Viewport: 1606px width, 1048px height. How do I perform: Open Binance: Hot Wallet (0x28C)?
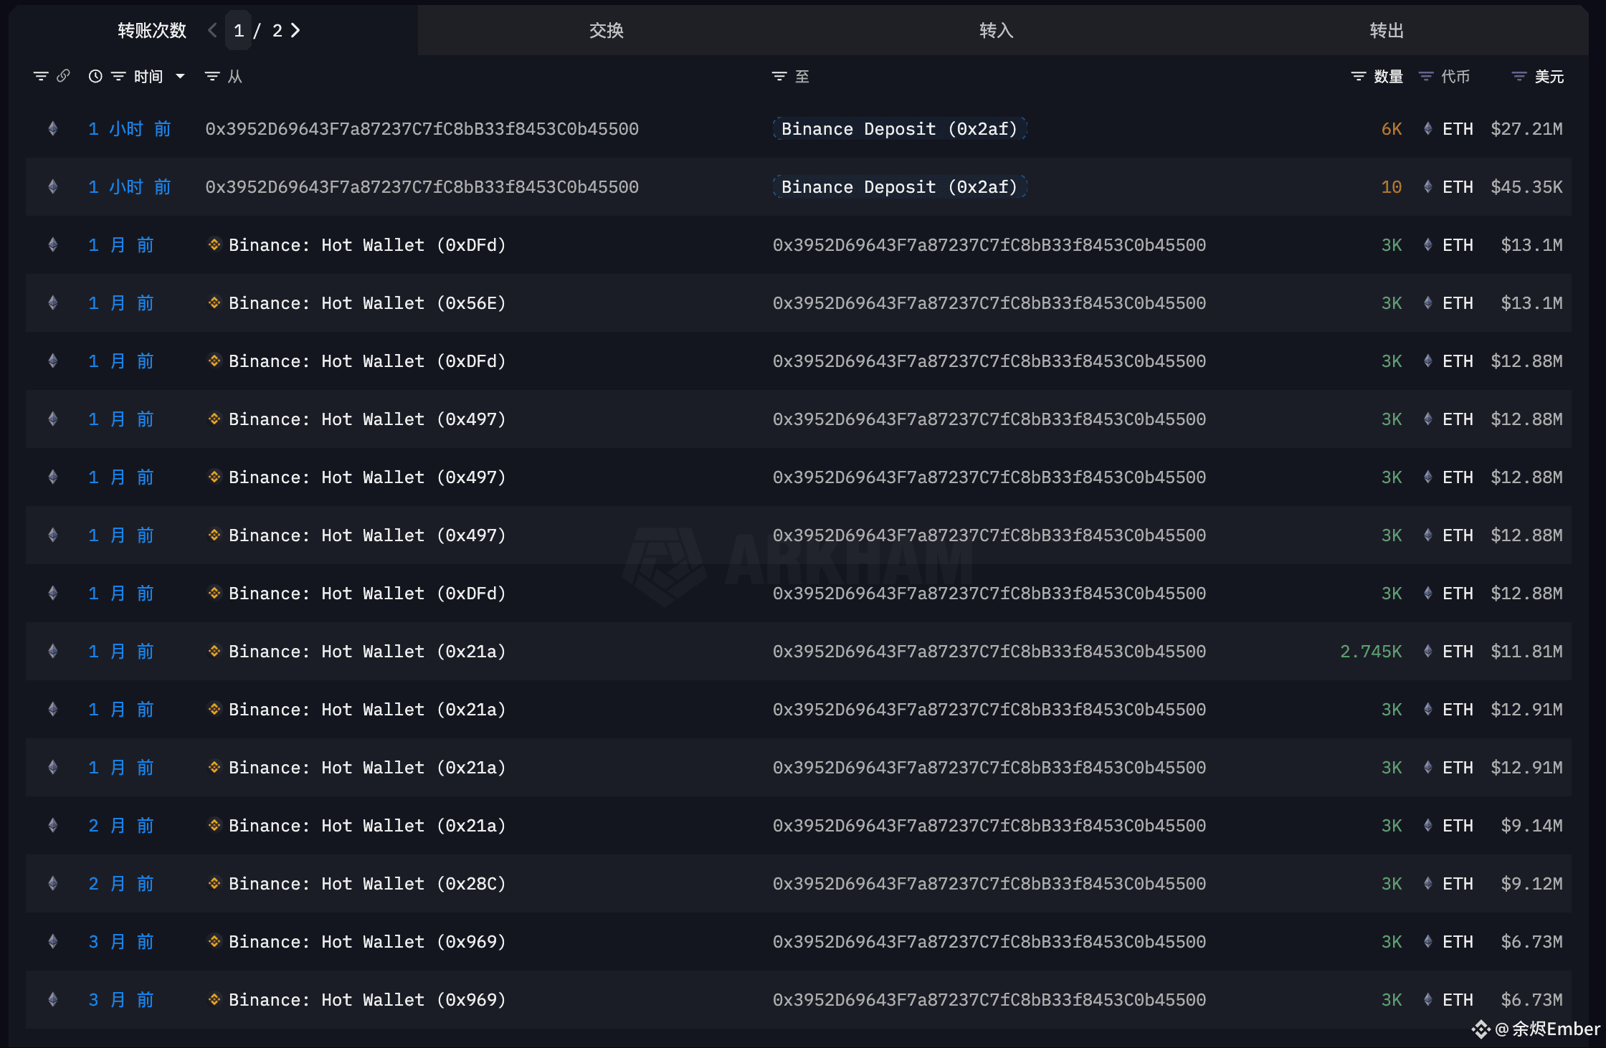point(367,884)
